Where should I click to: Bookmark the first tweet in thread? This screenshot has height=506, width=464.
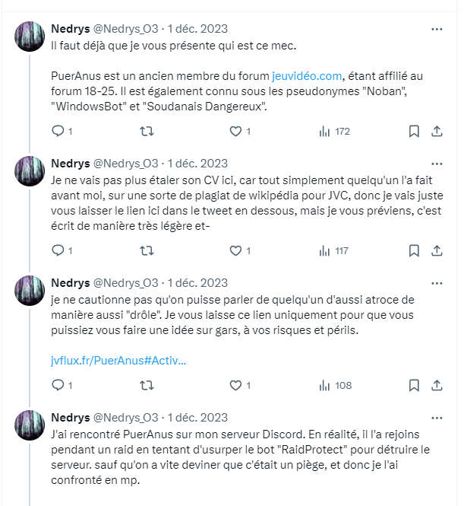[414, 131]
